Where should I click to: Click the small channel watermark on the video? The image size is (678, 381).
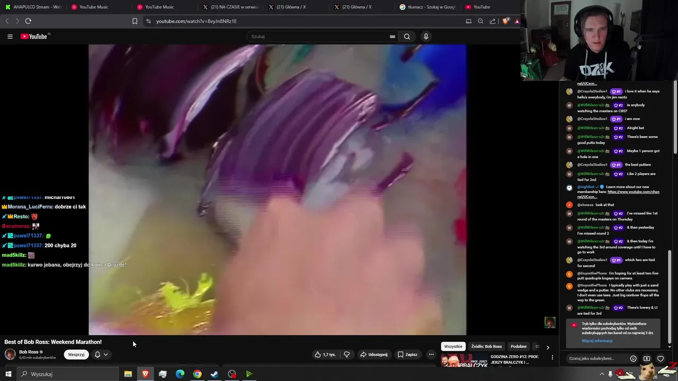[550, 322]
